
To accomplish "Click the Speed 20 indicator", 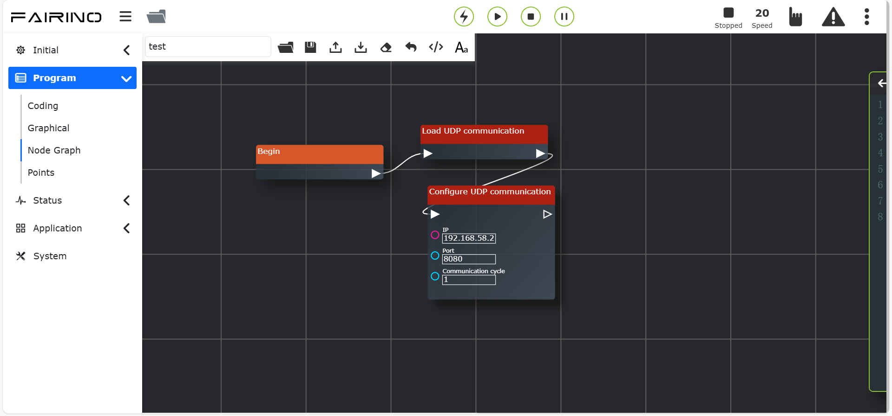I will [x=762, y=19].
